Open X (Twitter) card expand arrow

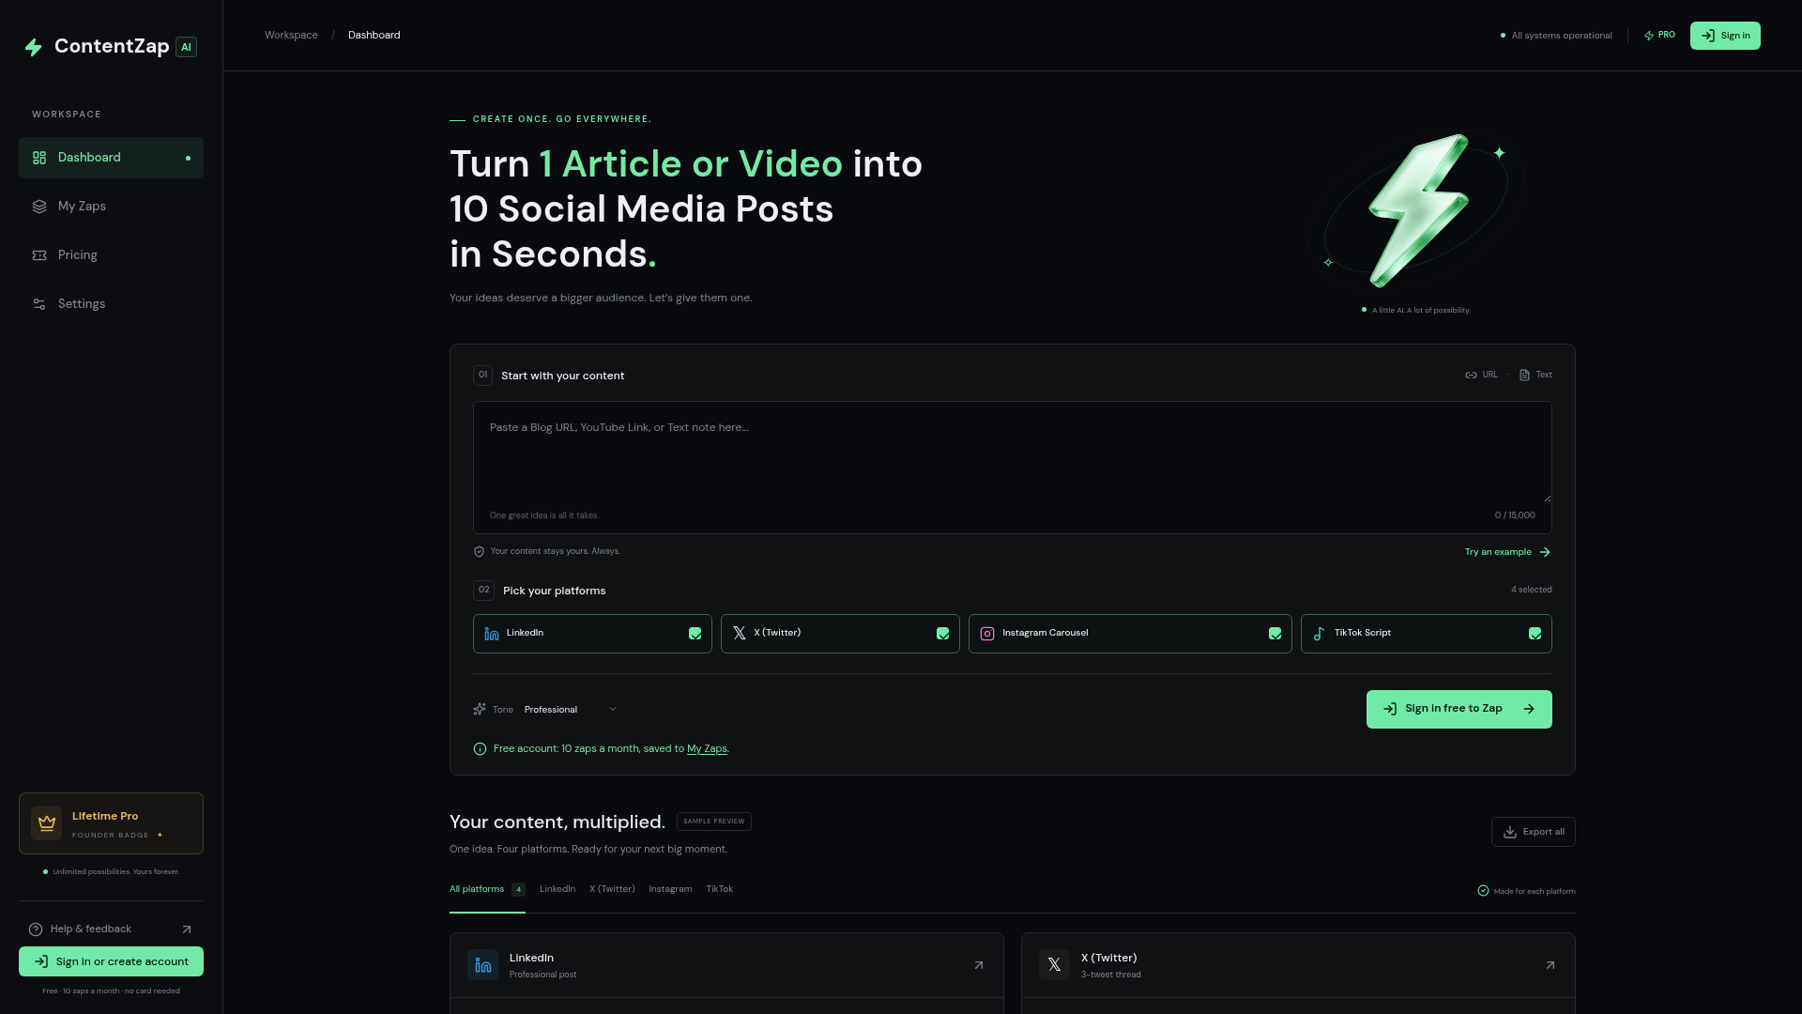1550,965
